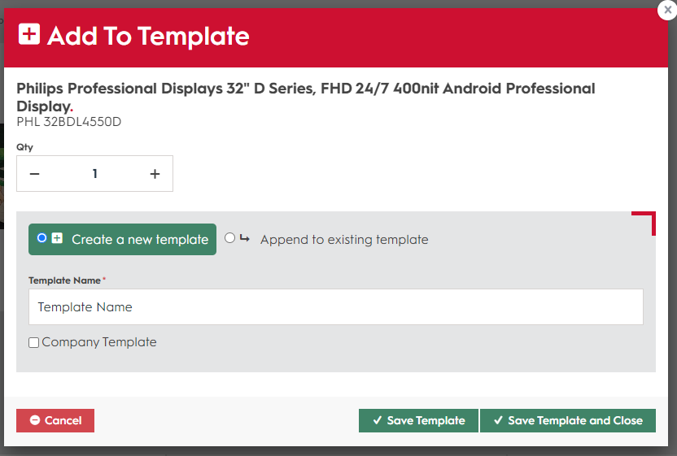Cancel the template dialog

pos(55,420)
